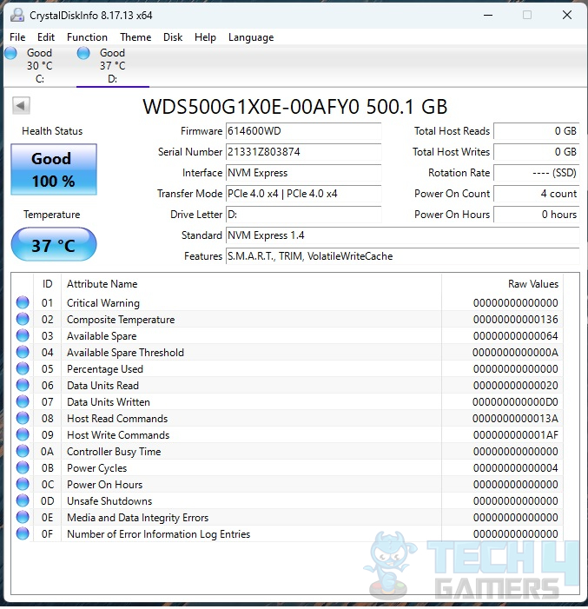Click the Raw Values column header
This screenshot has width=588, height=609.
(x=502, y=284)
